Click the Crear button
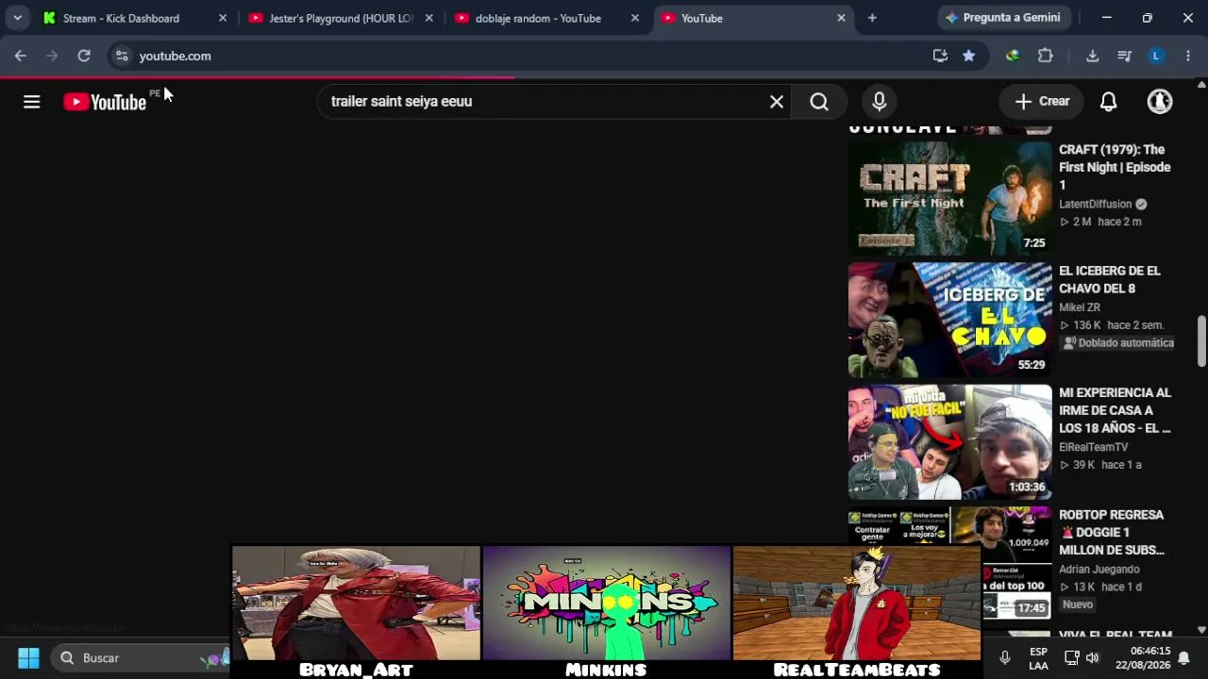The width and height of the screenshot is (1208, 679). 1043,102
